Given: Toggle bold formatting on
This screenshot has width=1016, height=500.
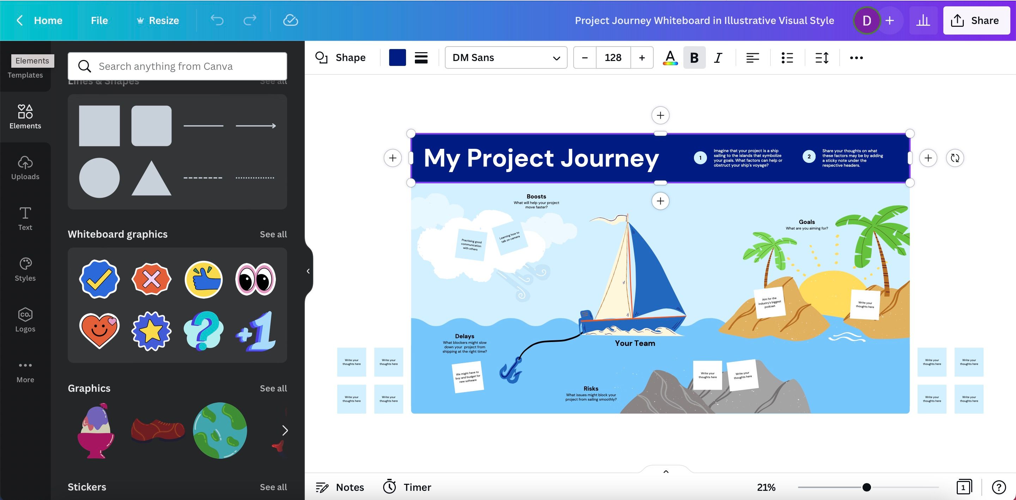Looking at the screenshot, I should [694, 57].
